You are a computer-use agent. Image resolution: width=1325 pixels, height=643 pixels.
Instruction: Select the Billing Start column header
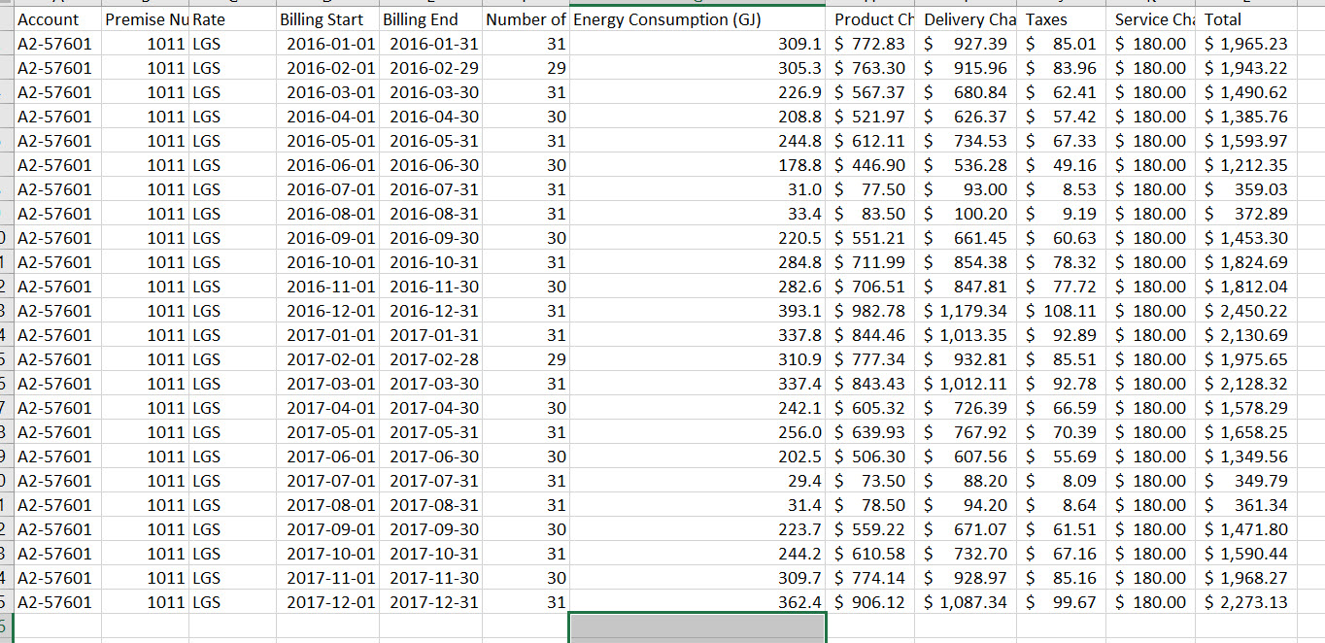tap(321, 19)
